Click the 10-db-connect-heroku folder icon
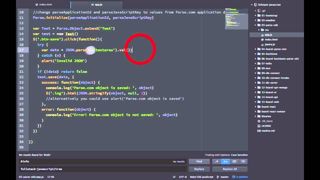The width and height of the screenshot is (320, 180). pos(259,78)
